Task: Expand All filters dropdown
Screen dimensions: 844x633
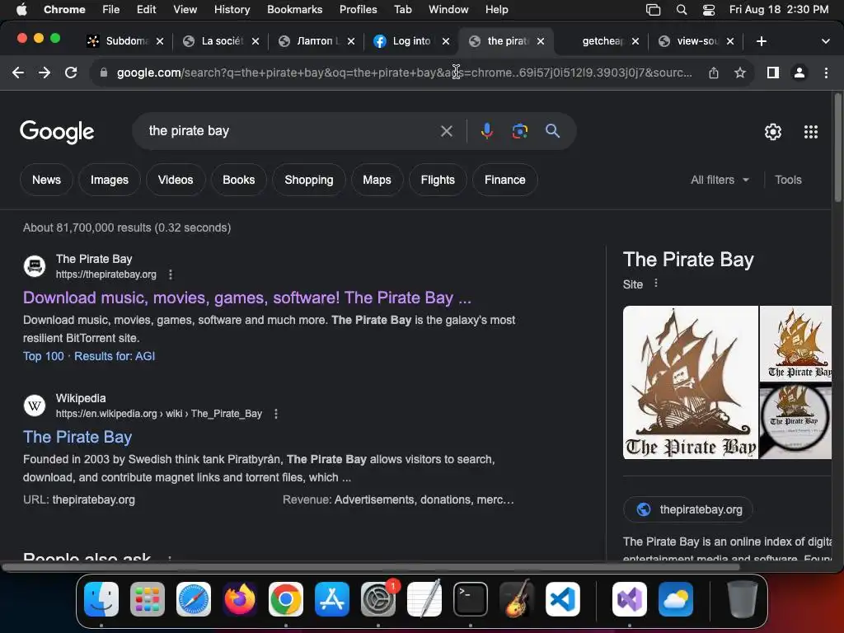Action: point(720,180)
